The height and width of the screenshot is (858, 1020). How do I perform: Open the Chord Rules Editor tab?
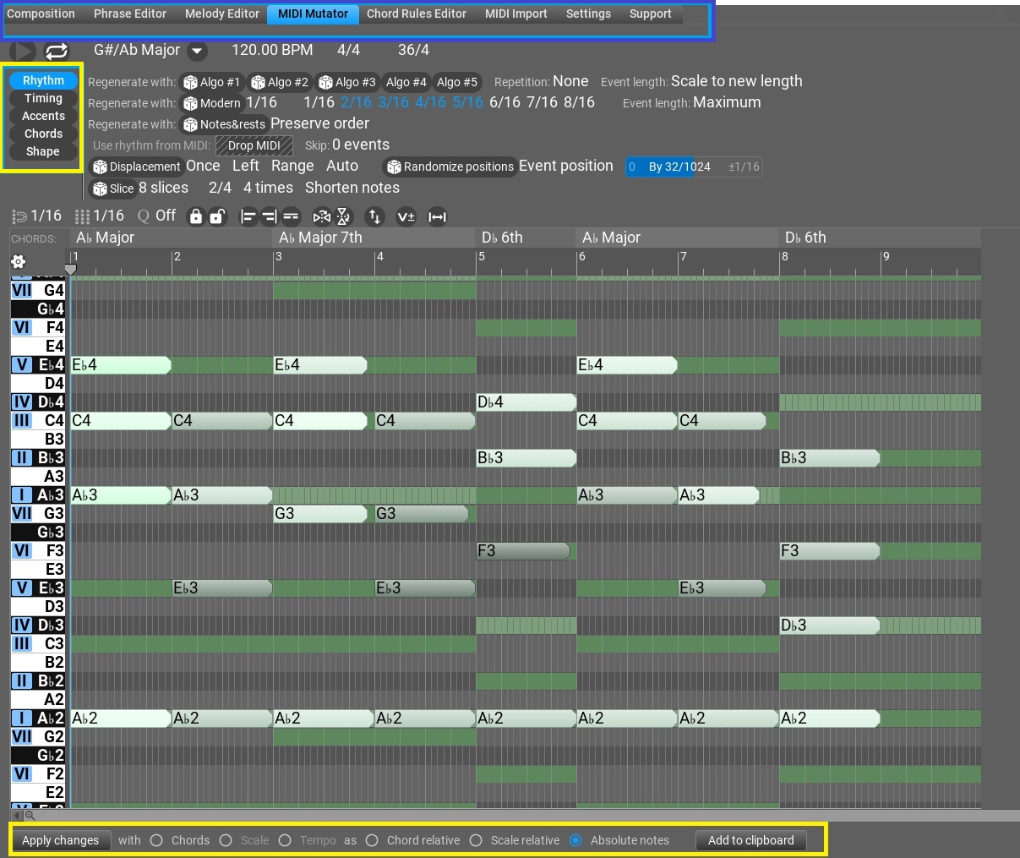click(x=416, y=14)
